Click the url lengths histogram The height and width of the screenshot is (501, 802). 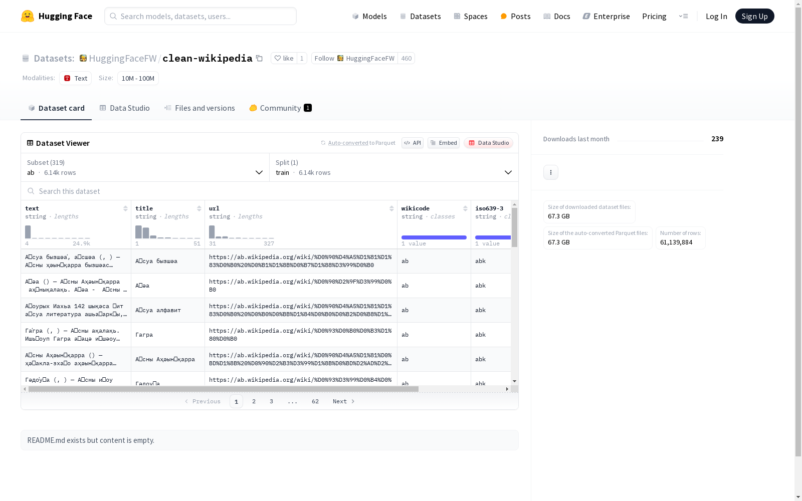242,231
